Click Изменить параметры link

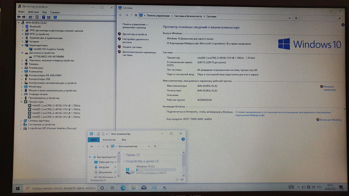[x=330, y=88]
